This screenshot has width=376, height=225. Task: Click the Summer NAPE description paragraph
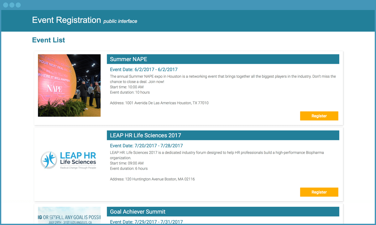point(222,79)
